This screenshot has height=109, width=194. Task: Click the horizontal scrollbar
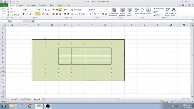point(150,99)
